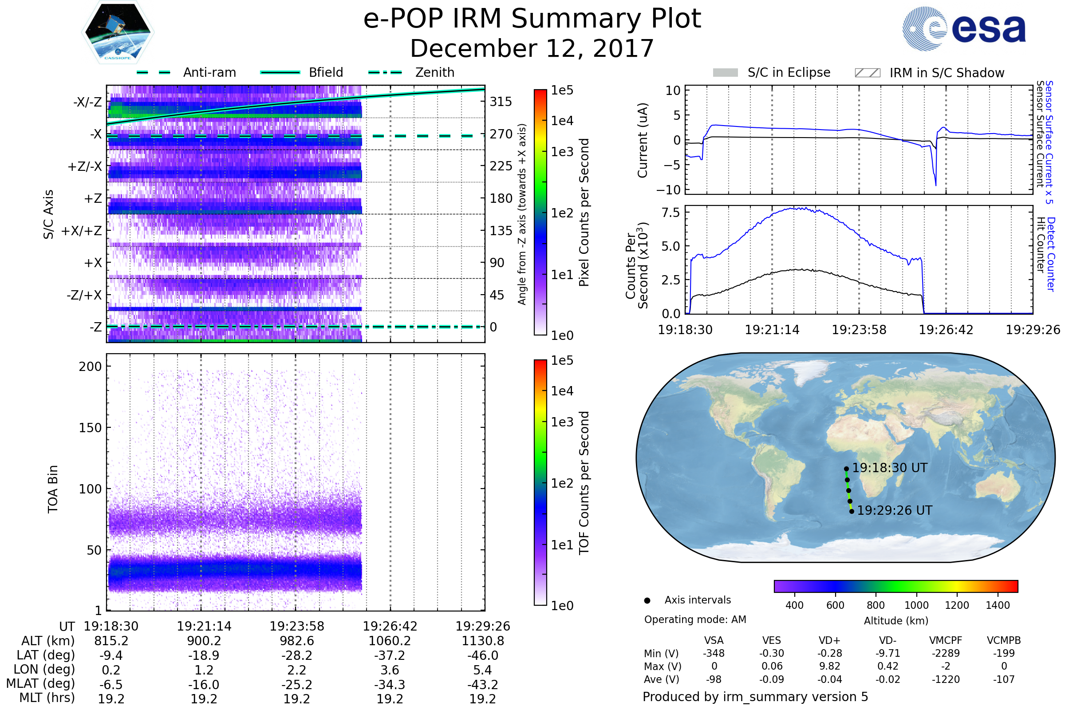Click the Anti-ram dashed legend line
This screenshot has height=710, width=1065.
(154, 72)
